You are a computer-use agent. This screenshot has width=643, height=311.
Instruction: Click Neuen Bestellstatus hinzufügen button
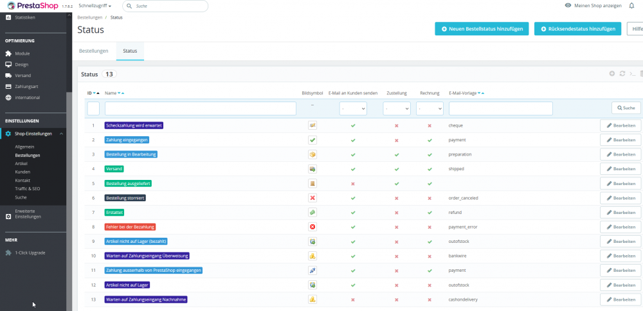click(x=482, y=29)
